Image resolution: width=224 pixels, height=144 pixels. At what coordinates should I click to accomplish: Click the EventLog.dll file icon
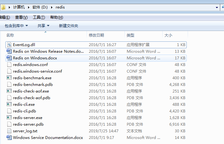[x=9, y=45]
